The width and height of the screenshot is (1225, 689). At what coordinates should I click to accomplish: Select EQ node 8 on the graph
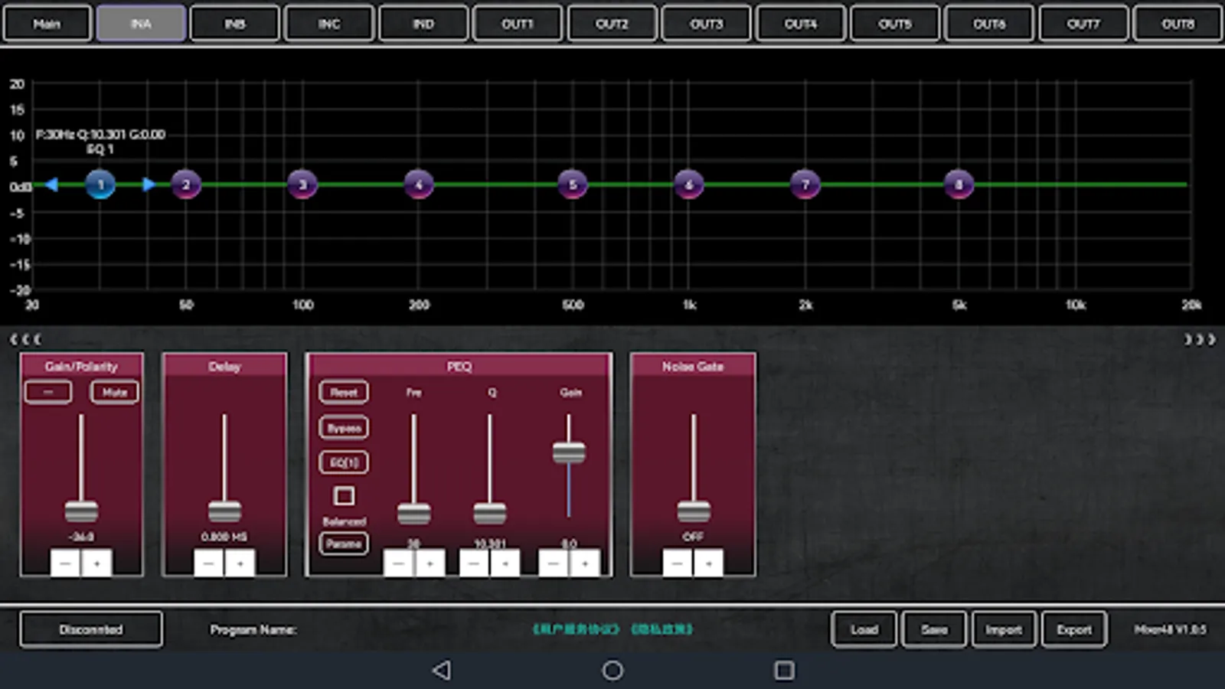959,184
